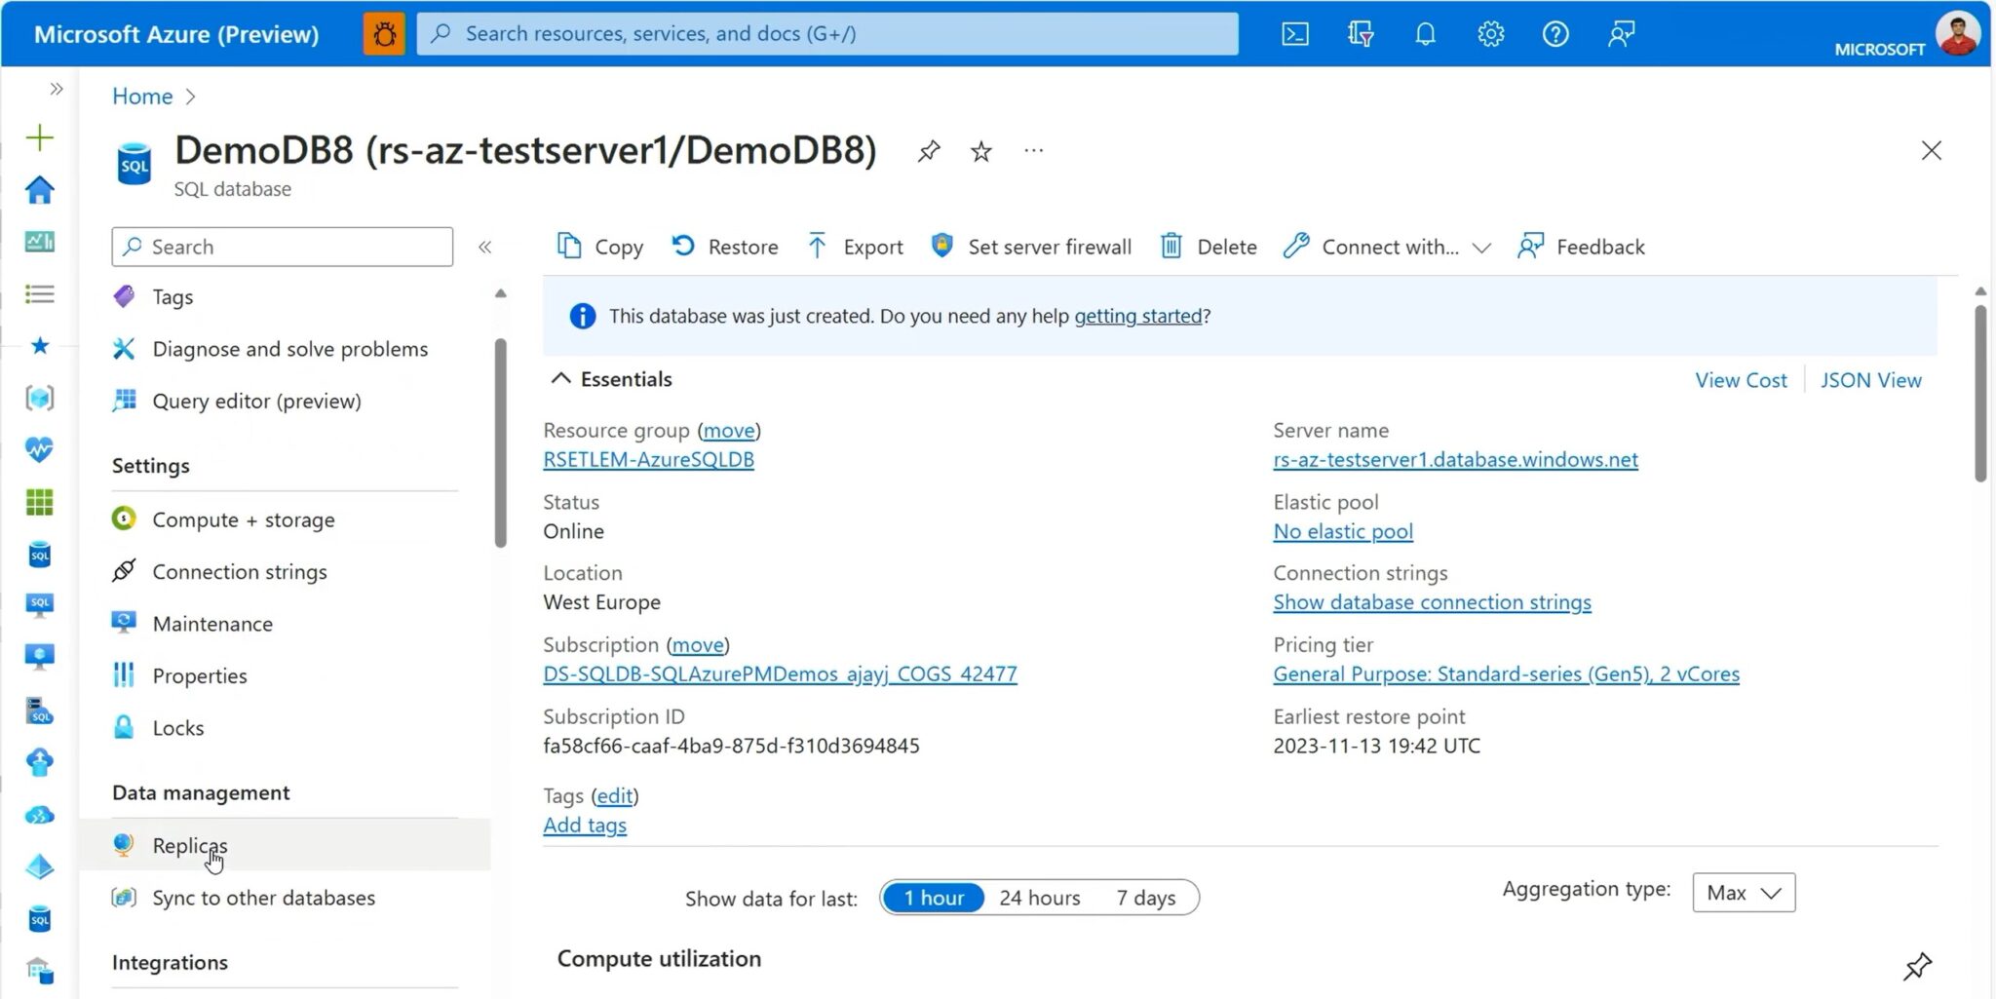Create a new resource with the plus icon
Image resolution: width=1996 pixels, height=999 pixels.
pyautogui.click(x=39, y=137)
